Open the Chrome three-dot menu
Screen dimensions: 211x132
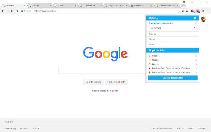coord(208,11)
